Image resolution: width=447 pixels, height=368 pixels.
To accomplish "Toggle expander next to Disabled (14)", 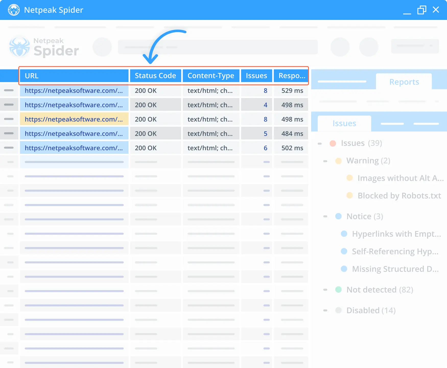I will tap(325, 311).
